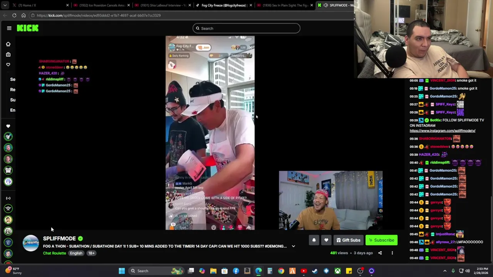Switch to Shia LaBeouf Interview tab
Screen dimensions: 493x277
(163, 5)
